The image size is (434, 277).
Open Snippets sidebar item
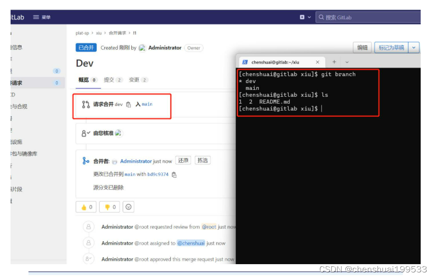pos(17,189)
